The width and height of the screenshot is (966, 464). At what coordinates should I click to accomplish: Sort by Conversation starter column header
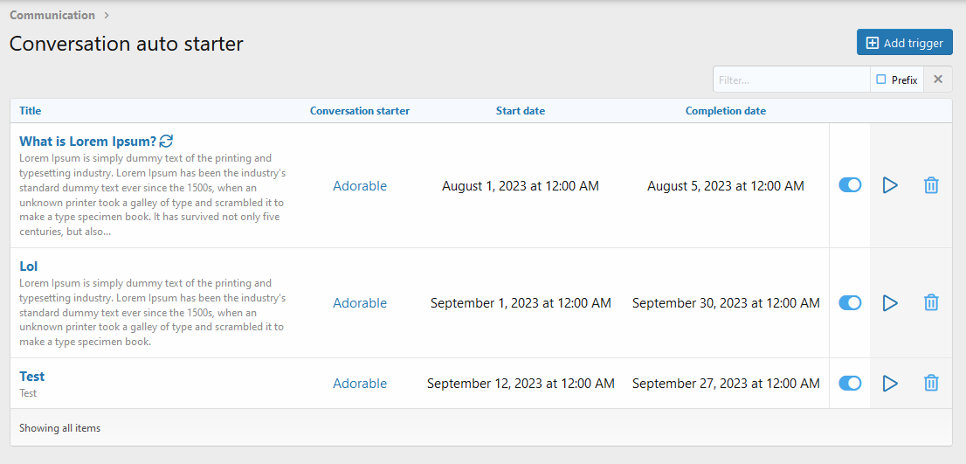pos(360,111)
